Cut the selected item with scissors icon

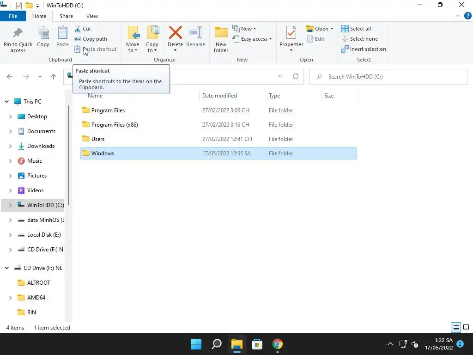click(83, 29)
